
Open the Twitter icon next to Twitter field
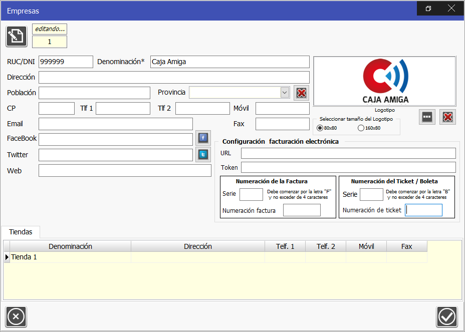click(x=203, y=154)
